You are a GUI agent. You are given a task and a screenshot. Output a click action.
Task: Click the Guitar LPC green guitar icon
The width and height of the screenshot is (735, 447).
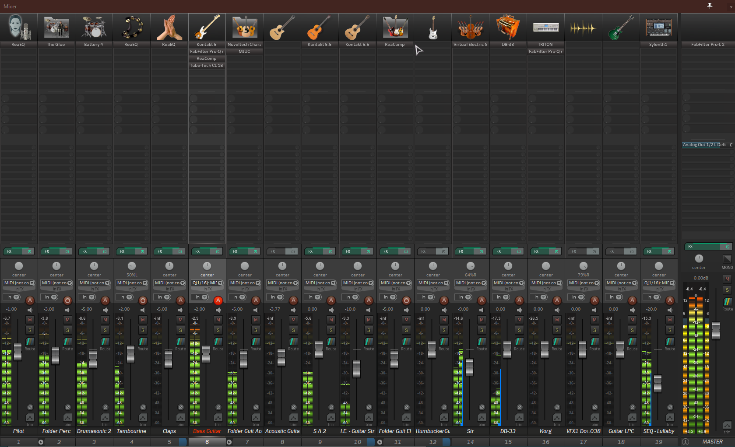(621, 28)
